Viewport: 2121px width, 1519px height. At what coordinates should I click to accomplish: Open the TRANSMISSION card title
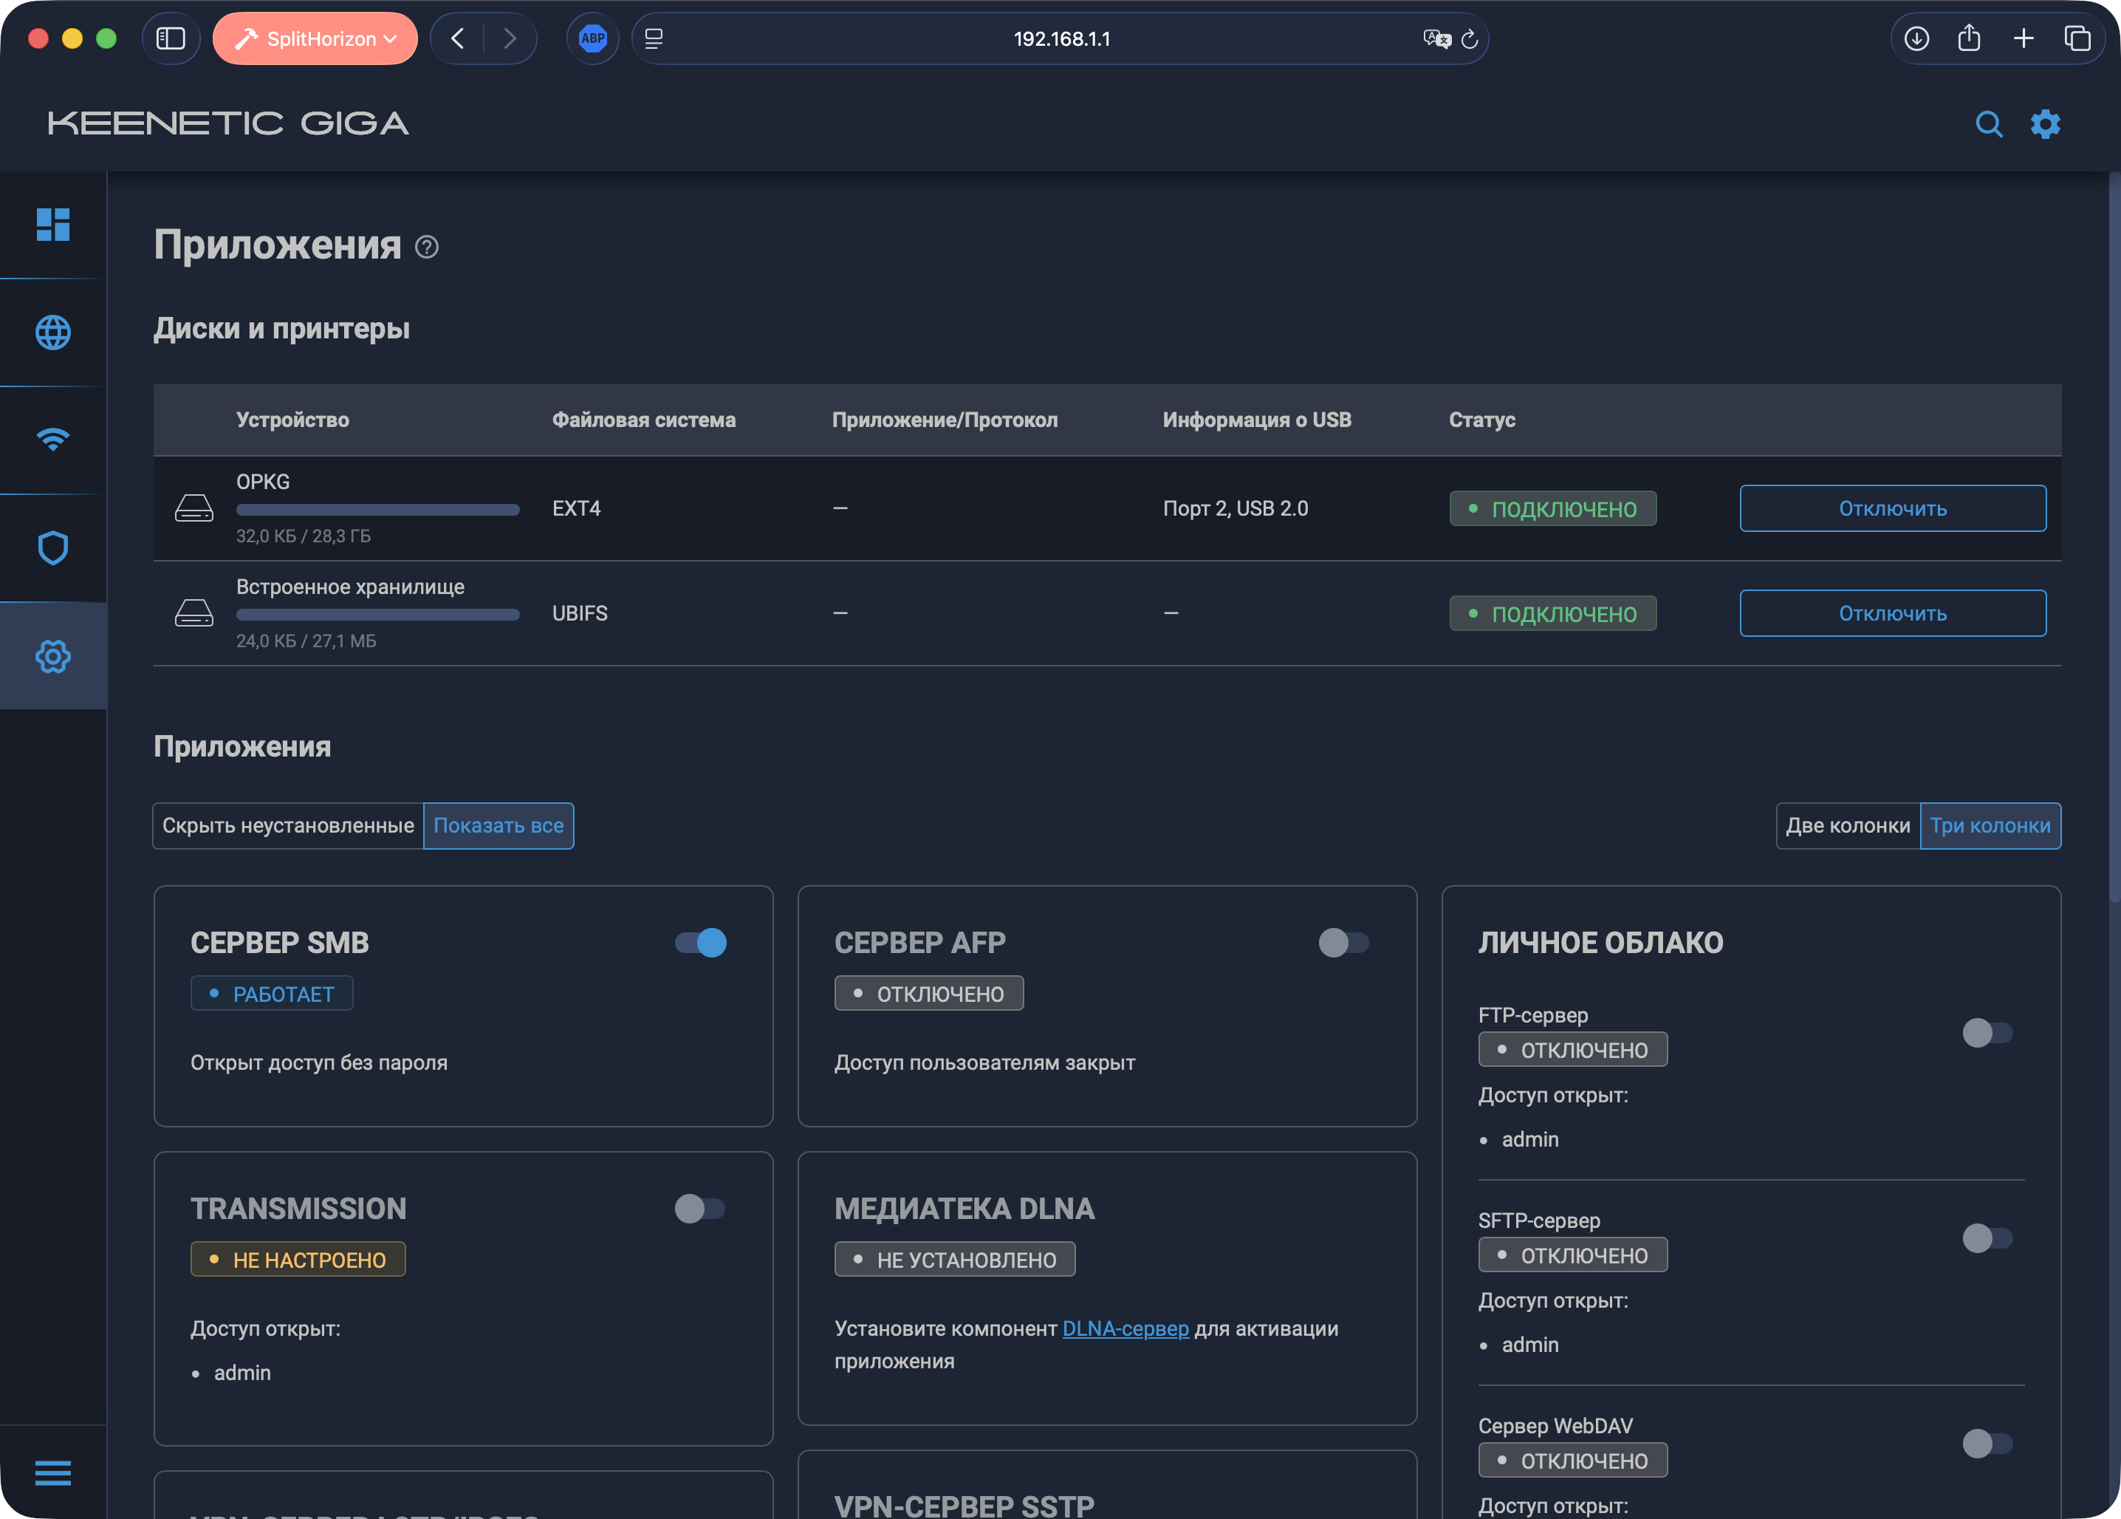click(298, 1209)
